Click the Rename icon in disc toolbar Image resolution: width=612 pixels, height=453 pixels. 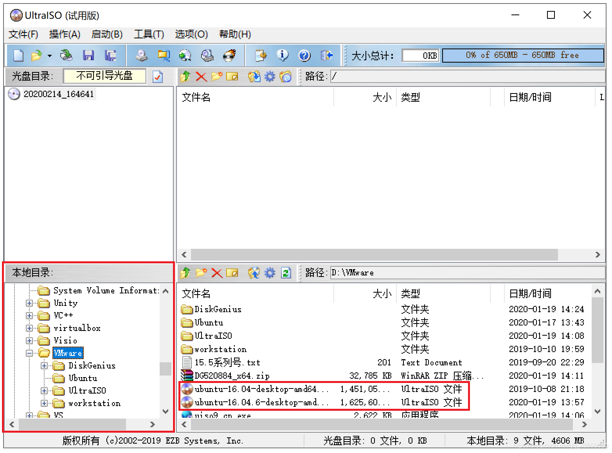coord(232,76)
